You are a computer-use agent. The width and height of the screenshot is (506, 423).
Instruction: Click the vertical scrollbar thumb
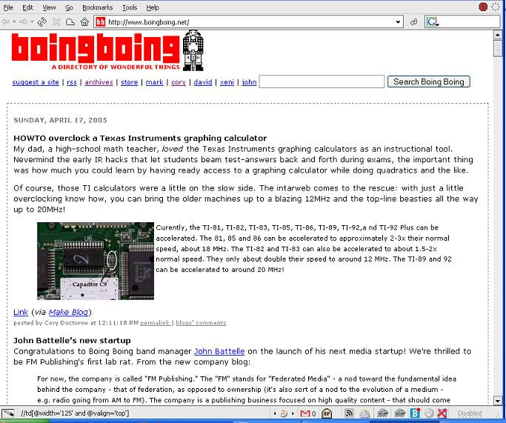click(x=498, y=48)
